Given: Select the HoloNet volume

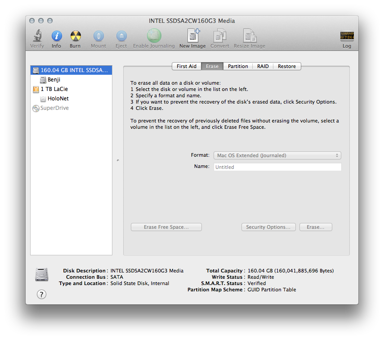Looking at the screenshot, I should (x=71, y=98).
